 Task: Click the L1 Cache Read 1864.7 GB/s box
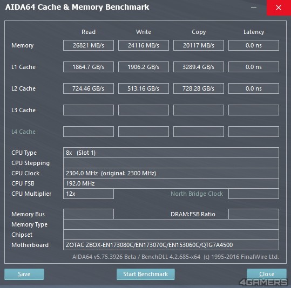pos(89,67)
